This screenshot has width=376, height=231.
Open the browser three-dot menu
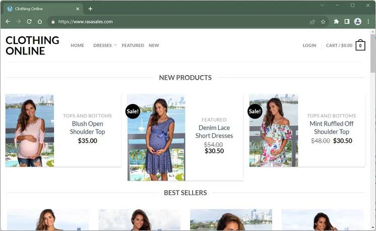[368, 22]
